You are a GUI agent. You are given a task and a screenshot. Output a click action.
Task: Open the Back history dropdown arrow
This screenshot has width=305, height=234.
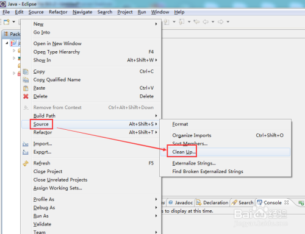click(x=213, y=21)
